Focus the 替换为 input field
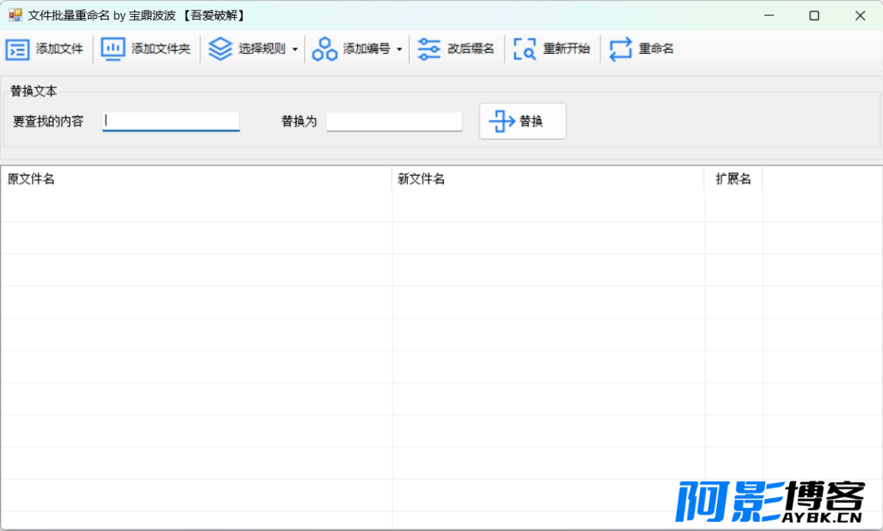 tap(394, 121)
